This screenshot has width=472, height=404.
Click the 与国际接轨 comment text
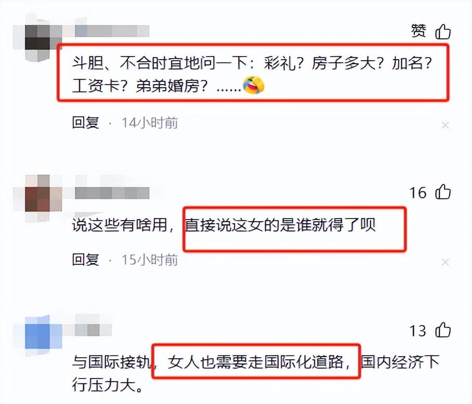(x=256, y=373)
